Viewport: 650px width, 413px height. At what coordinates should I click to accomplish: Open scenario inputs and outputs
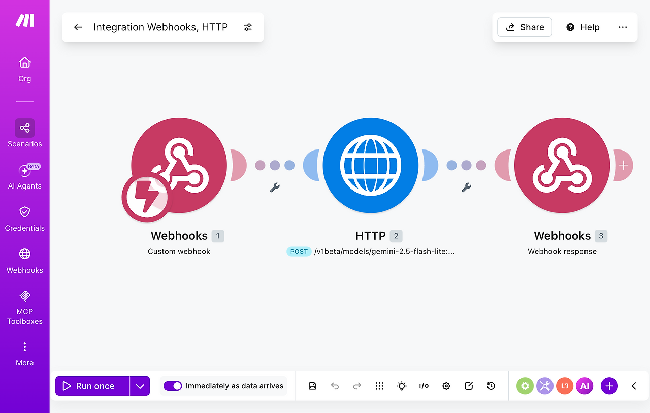[424, 386]
